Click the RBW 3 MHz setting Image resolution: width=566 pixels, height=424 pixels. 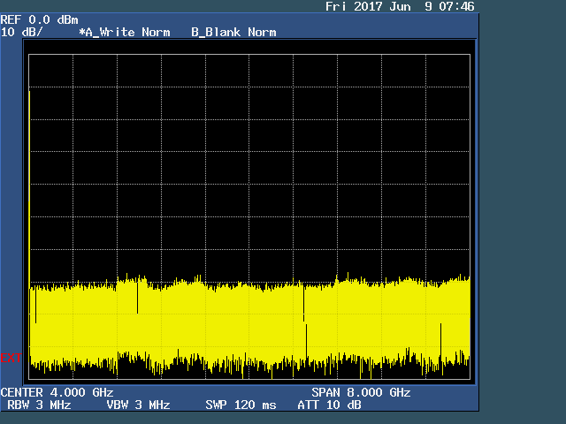coord(39,405)
